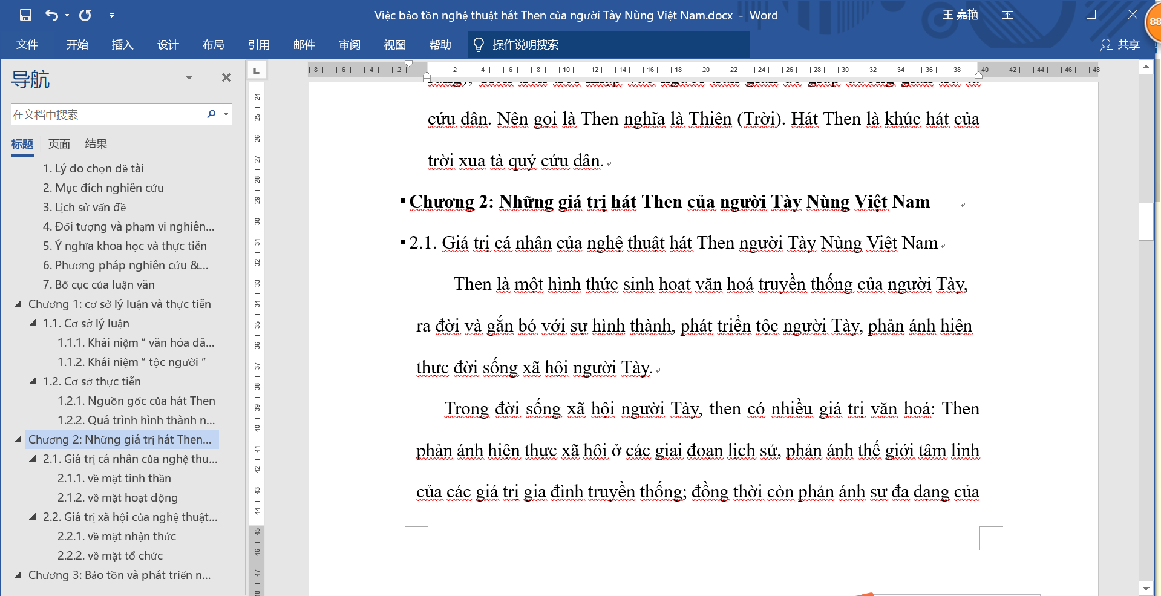Viewport: 1161px width, 596px height.
Task: Switch to the 引用 ribbon tab
Action: click(258, 45)
